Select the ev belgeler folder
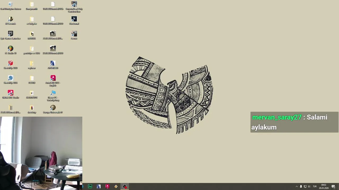Screen dimensions: 339x190 32,21
